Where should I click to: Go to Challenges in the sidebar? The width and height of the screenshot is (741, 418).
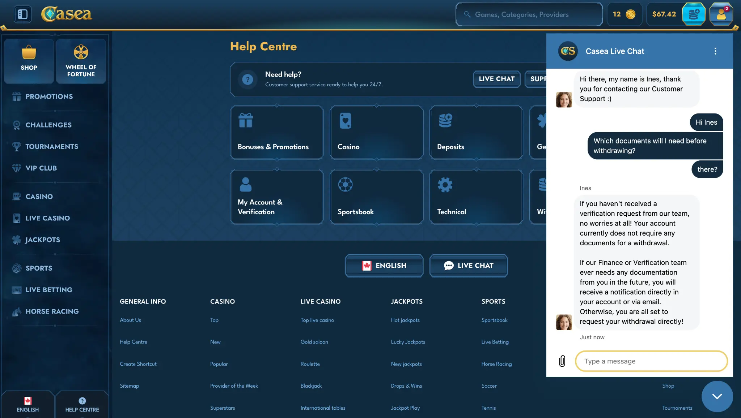pyautogui.click(x=48, y=125)
